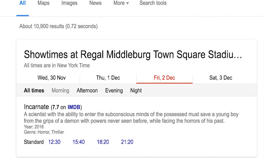
Task: Filter showtimes by Afternoon
Action: pos(87,91)
